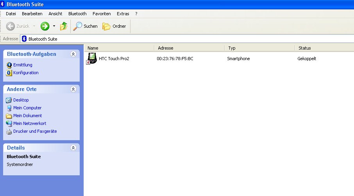Screen dimensions: 354x196
Task: Open the Extras menu
Action: [x=123, y=14]
